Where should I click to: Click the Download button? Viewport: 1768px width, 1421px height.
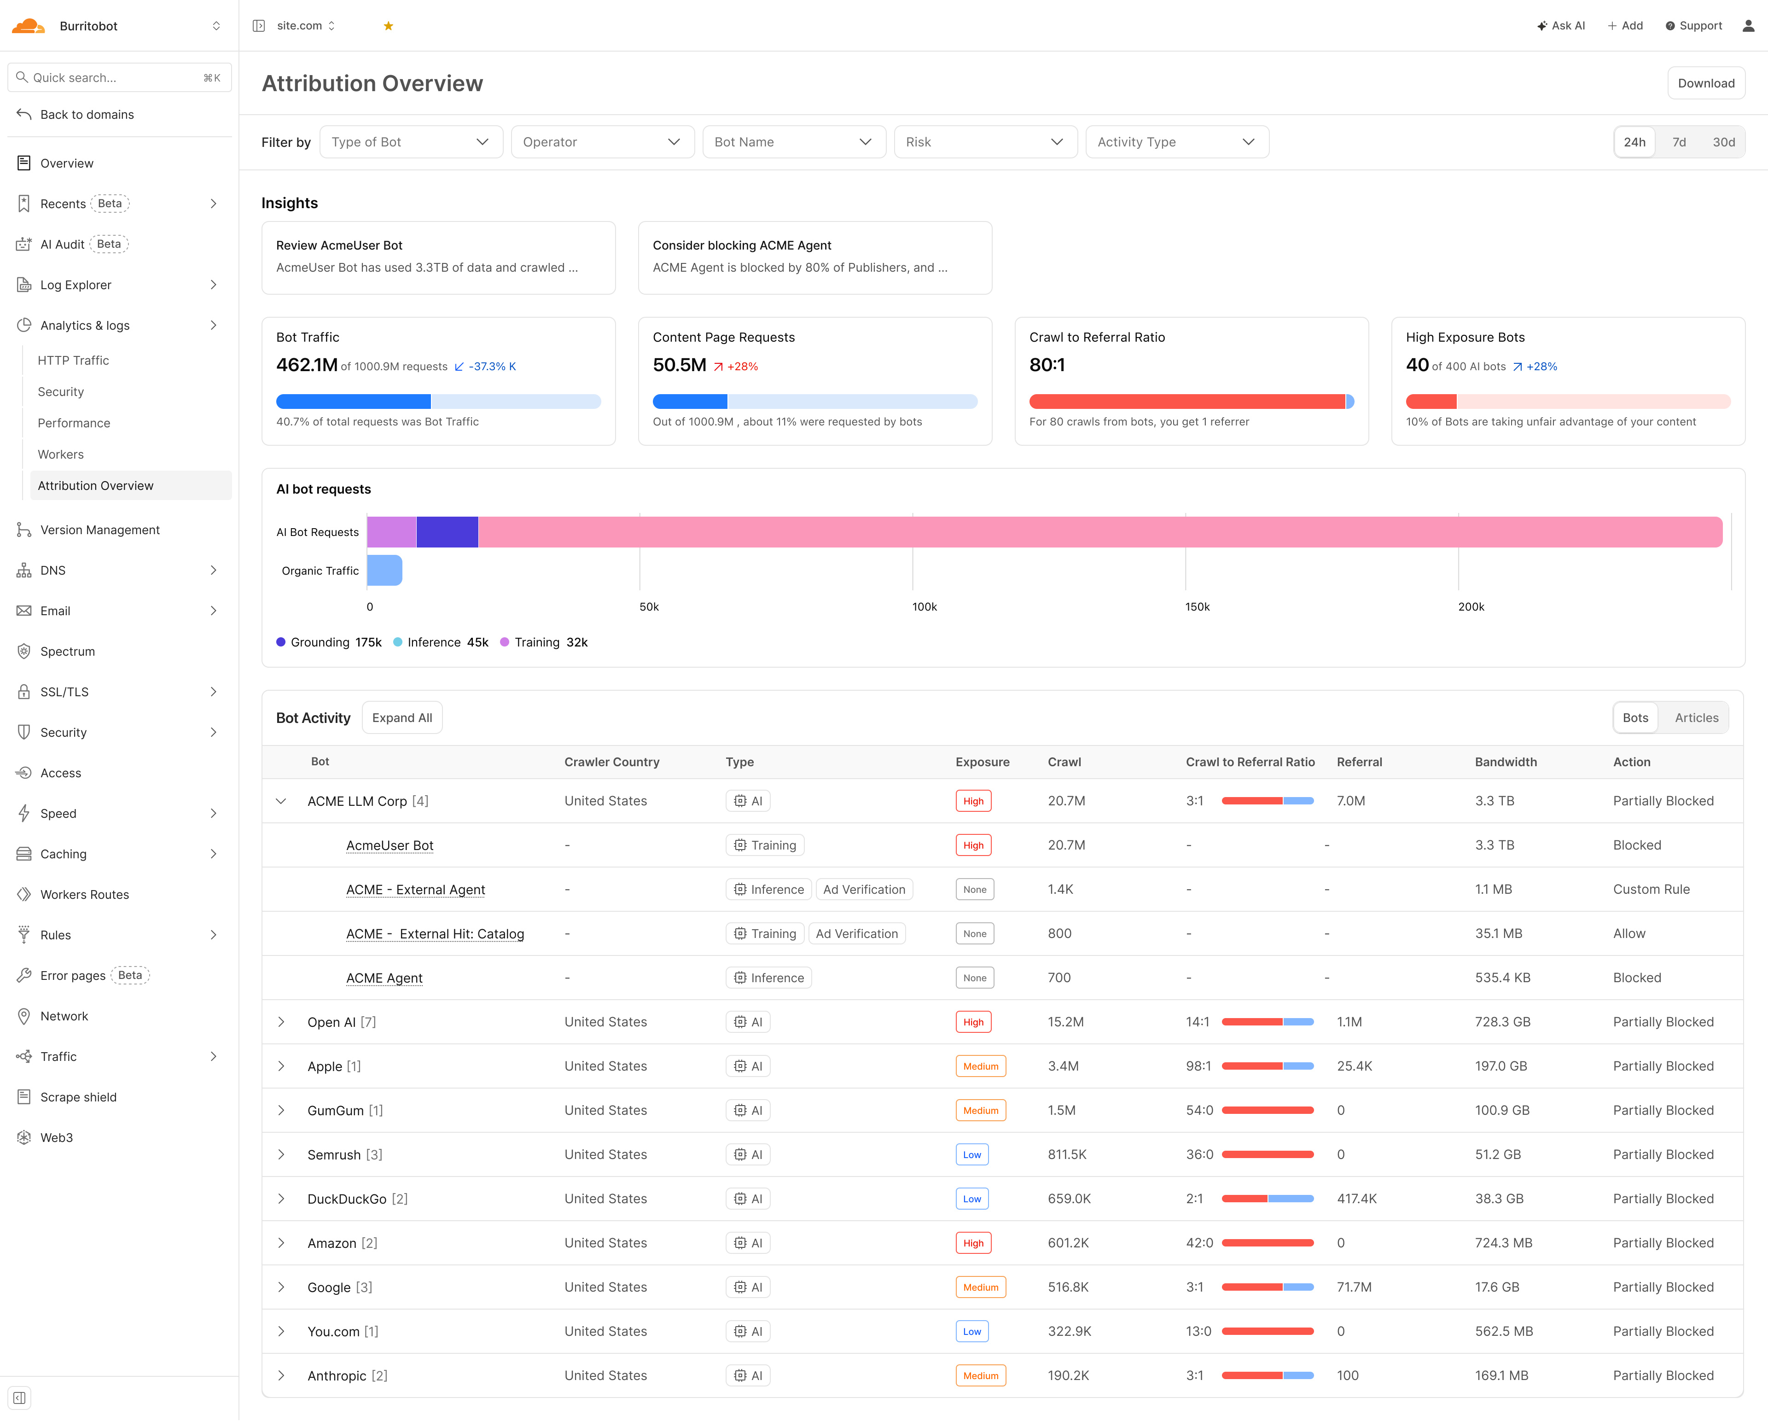click(1706, 83)
